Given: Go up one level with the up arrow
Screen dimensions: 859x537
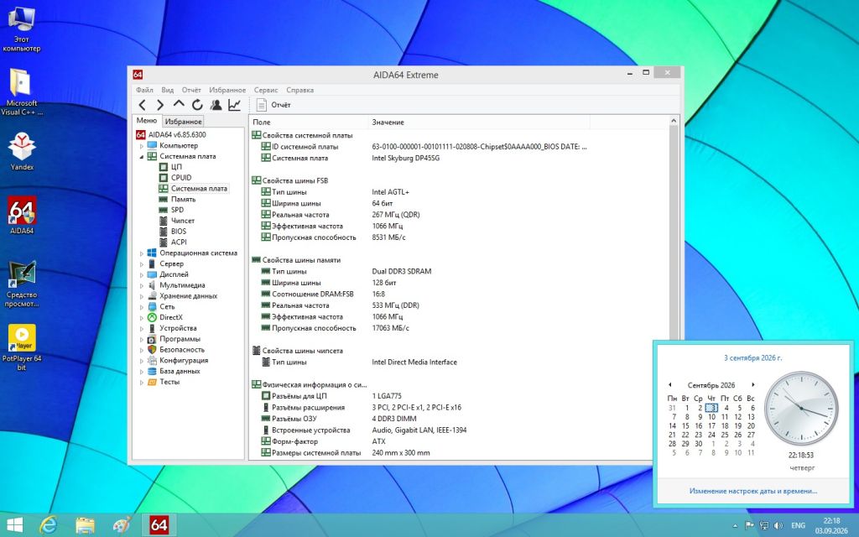Looking at the screenshot, I should [x=179, y=103].
